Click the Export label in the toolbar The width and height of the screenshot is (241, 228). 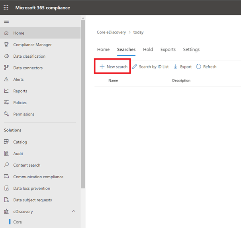(186, 67)
